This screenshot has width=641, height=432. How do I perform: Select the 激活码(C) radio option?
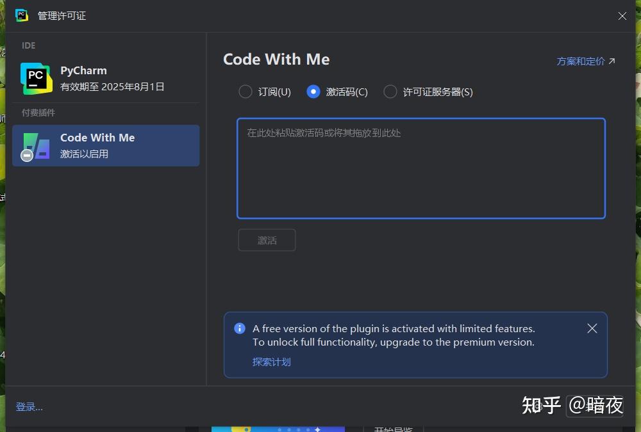click(x=313, y=92)
